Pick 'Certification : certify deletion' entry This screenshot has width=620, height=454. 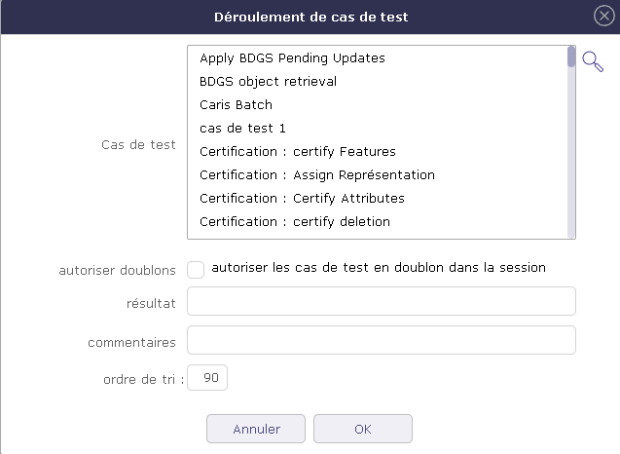click(295, 222)
